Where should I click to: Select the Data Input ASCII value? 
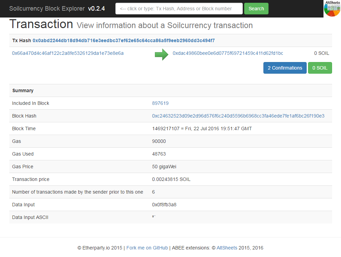tap(154, 216)
